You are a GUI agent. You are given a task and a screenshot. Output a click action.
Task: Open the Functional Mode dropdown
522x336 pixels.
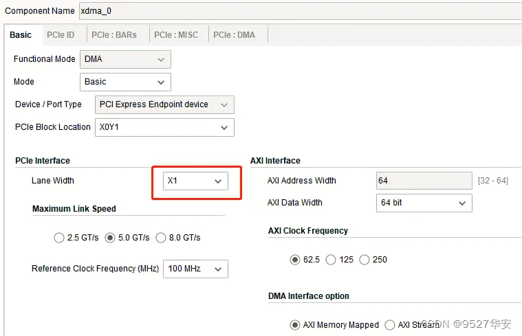pyautogui.click(x=125, y=60)
